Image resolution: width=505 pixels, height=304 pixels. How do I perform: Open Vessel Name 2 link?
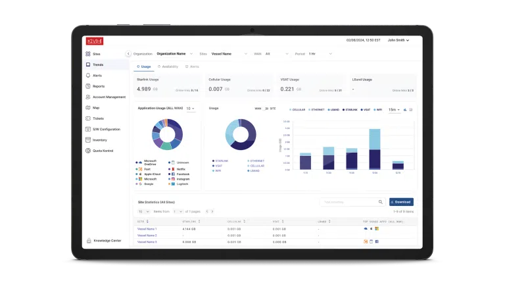(x=147, y=236)
